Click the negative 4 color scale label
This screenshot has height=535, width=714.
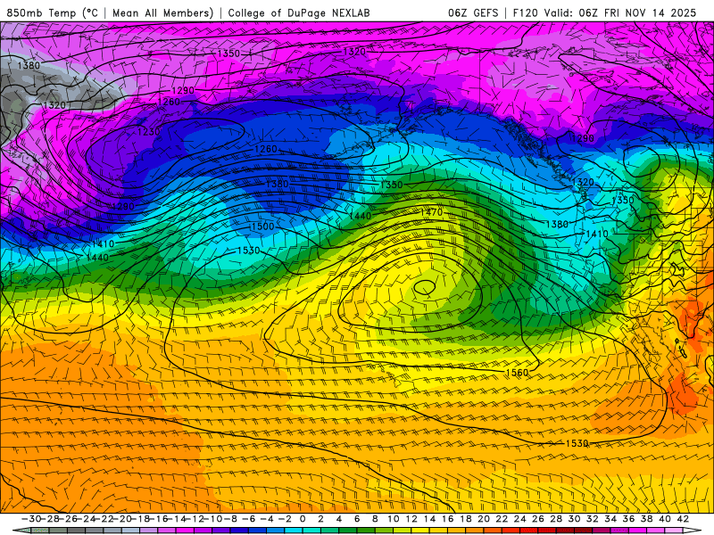267,519
